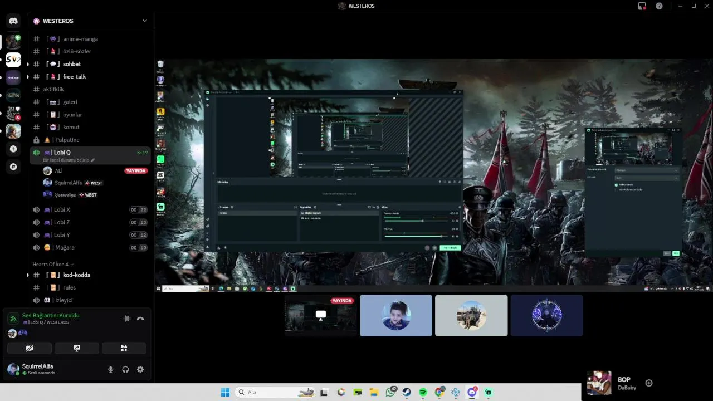Open noise suppression waveform icon
The height and width of the screenshot is (401, 713).
coord(127,319)
